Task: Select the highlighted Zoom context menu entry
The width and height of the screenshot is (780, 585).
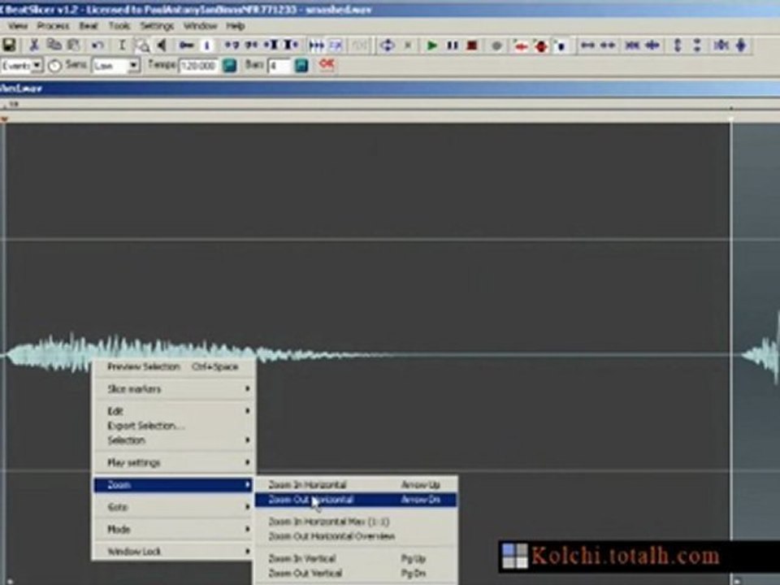Action: (174, 484)
